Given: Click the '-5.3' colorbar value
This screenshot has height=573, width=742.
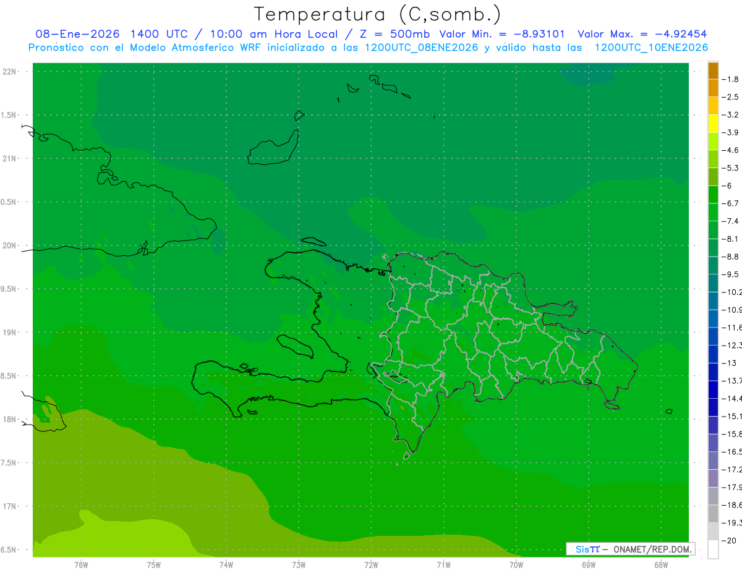Looking at the screenshot, I should (x=730, y=168).
